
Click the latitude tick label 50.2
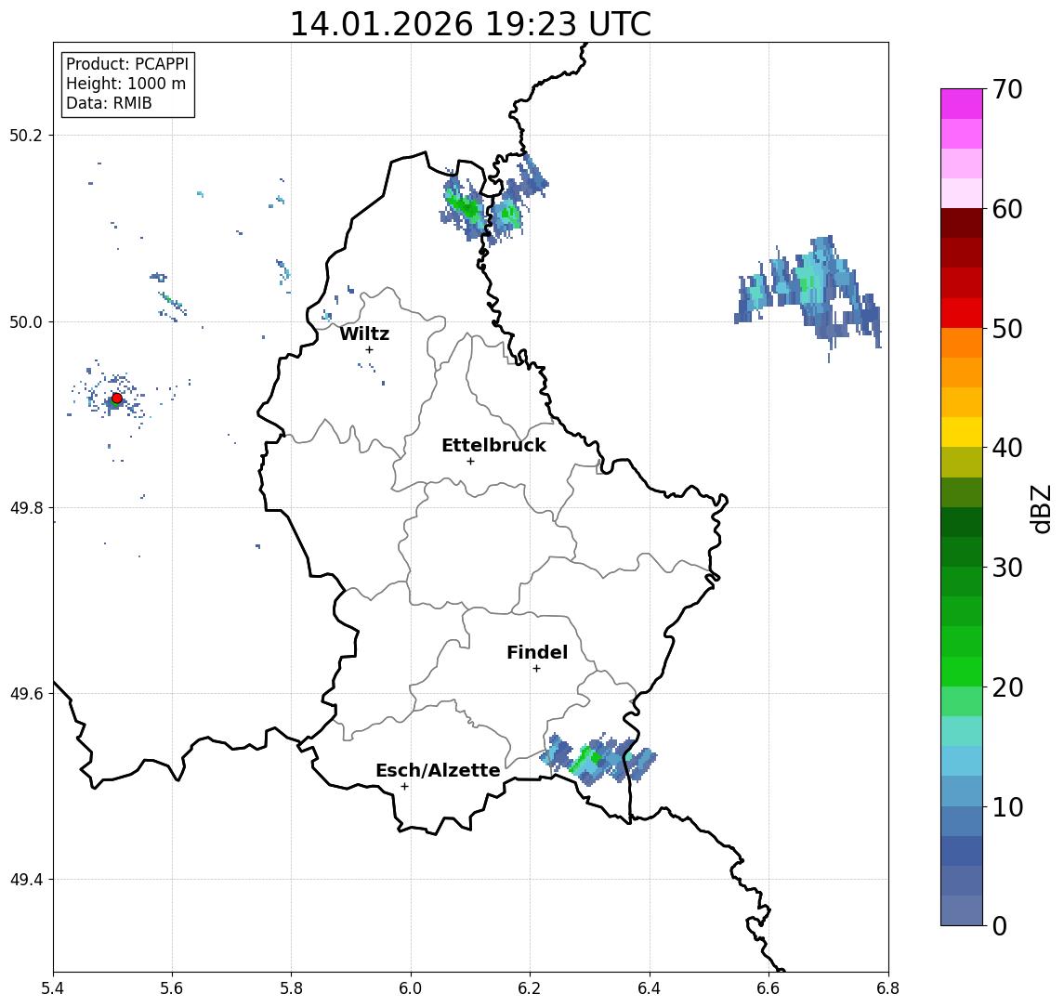click(26, 135)
